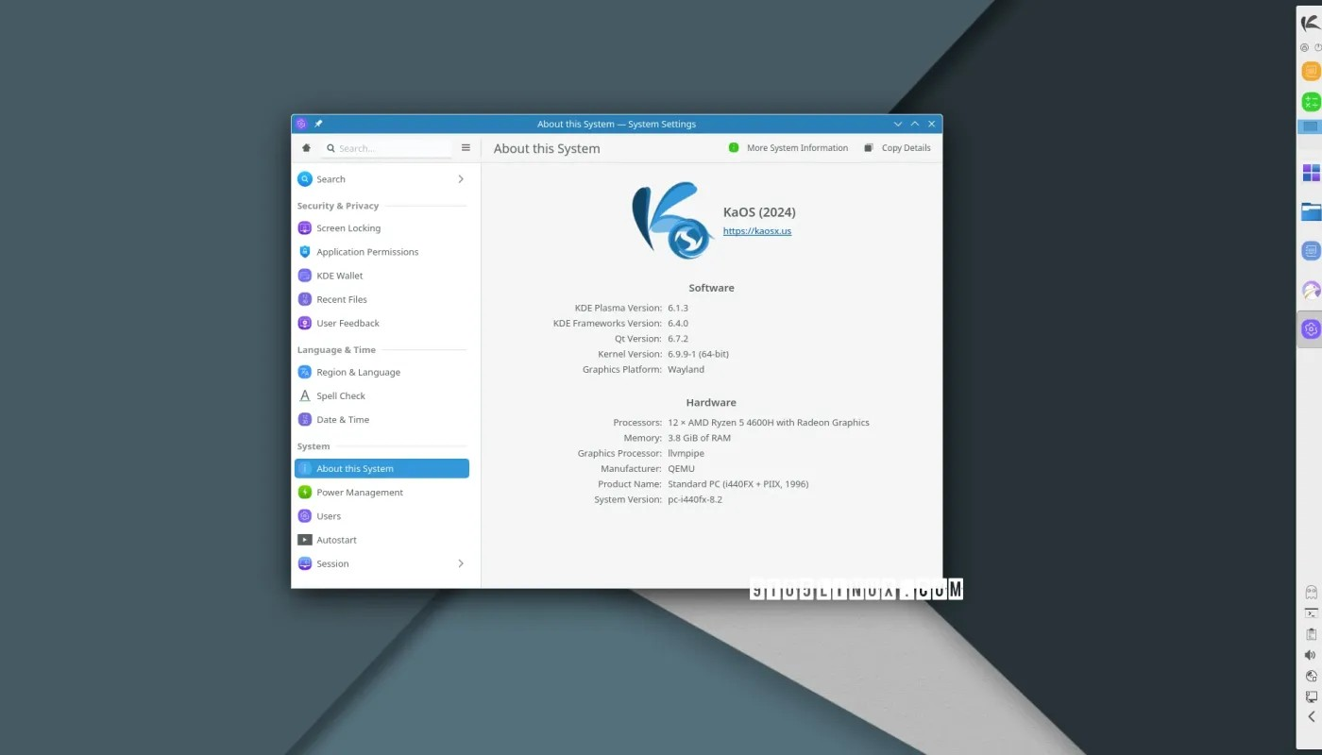The width and height of the screenshot is (1322, 755).
Task: Click the ghost icon in system tray
Action: point(1311,593)
